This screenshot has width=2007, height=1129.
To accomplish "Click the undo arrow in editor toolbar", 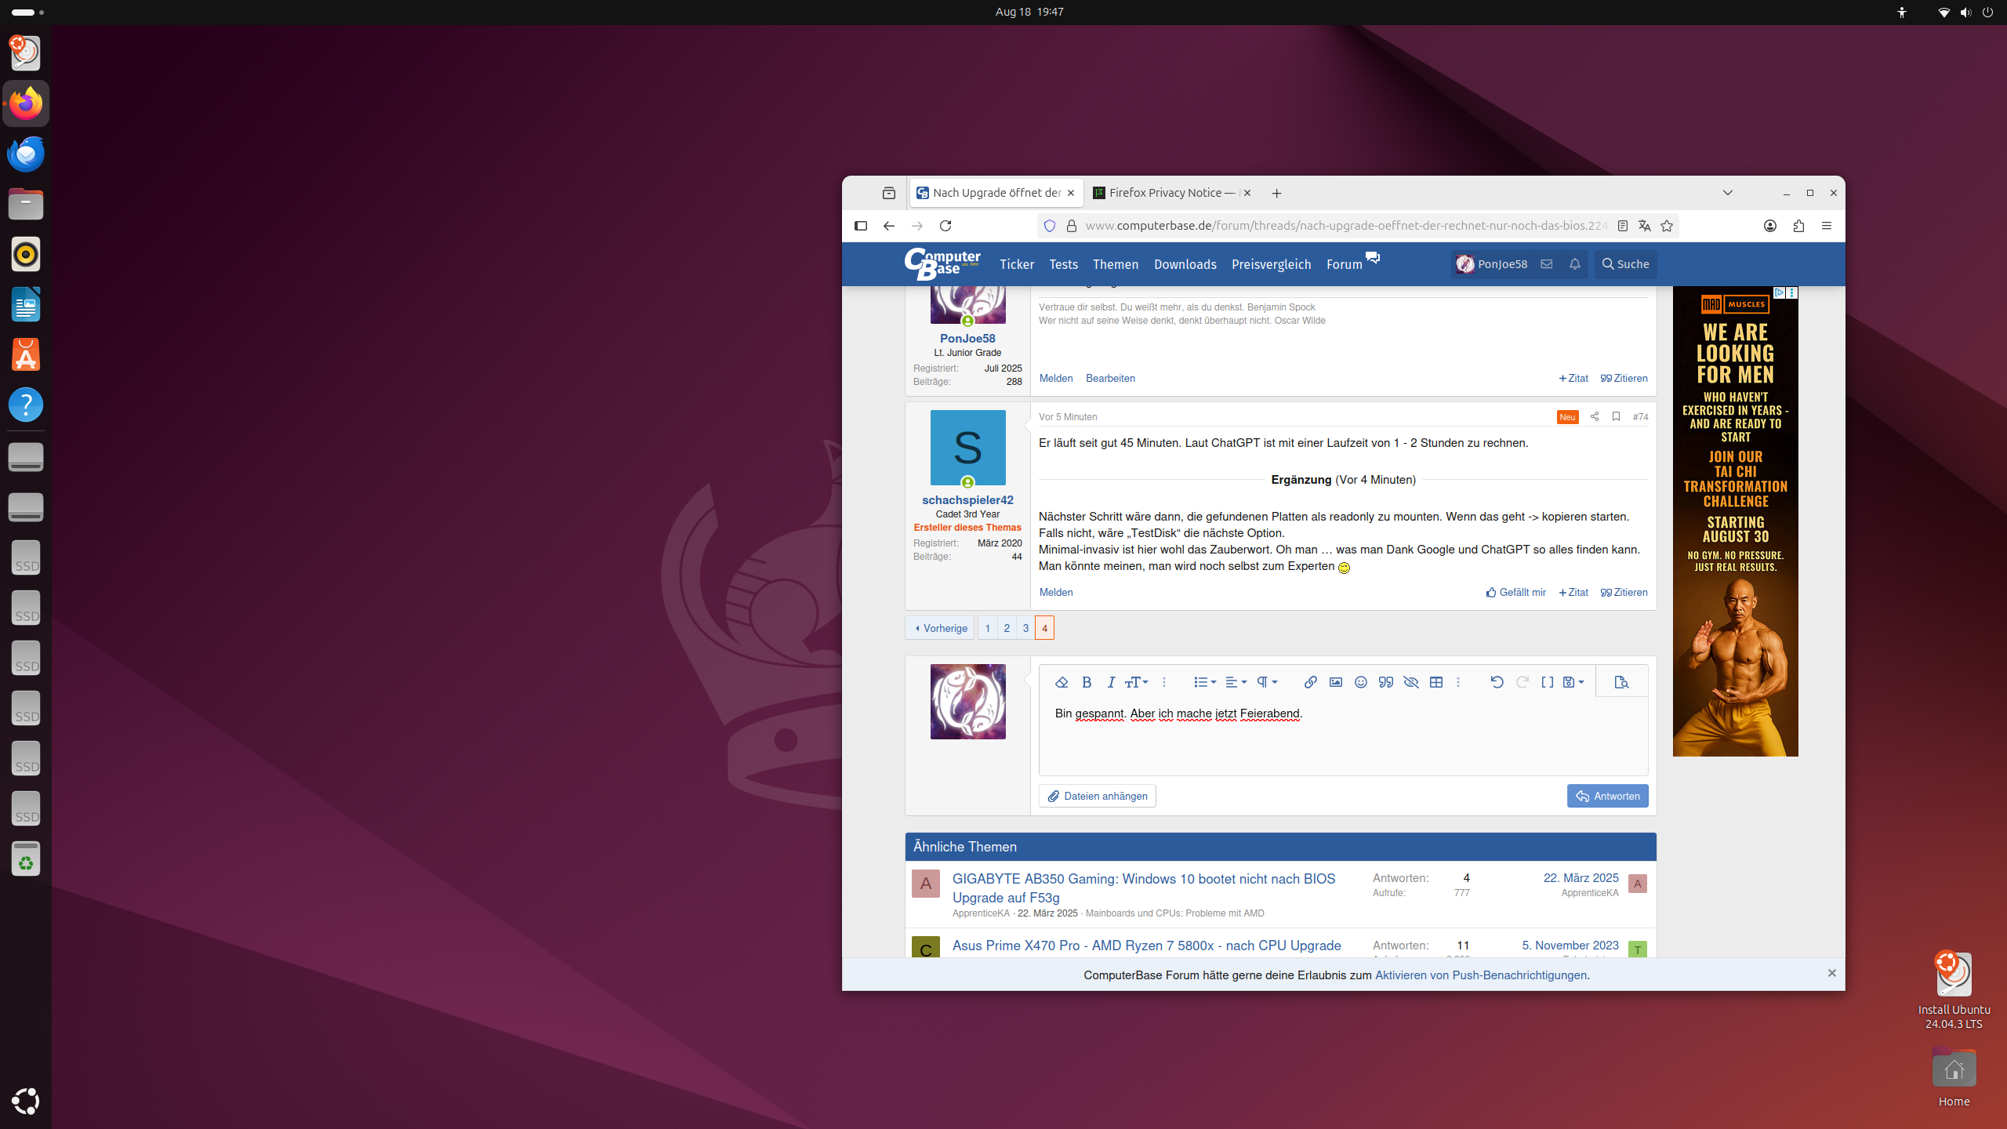I will pos(1496,682).
